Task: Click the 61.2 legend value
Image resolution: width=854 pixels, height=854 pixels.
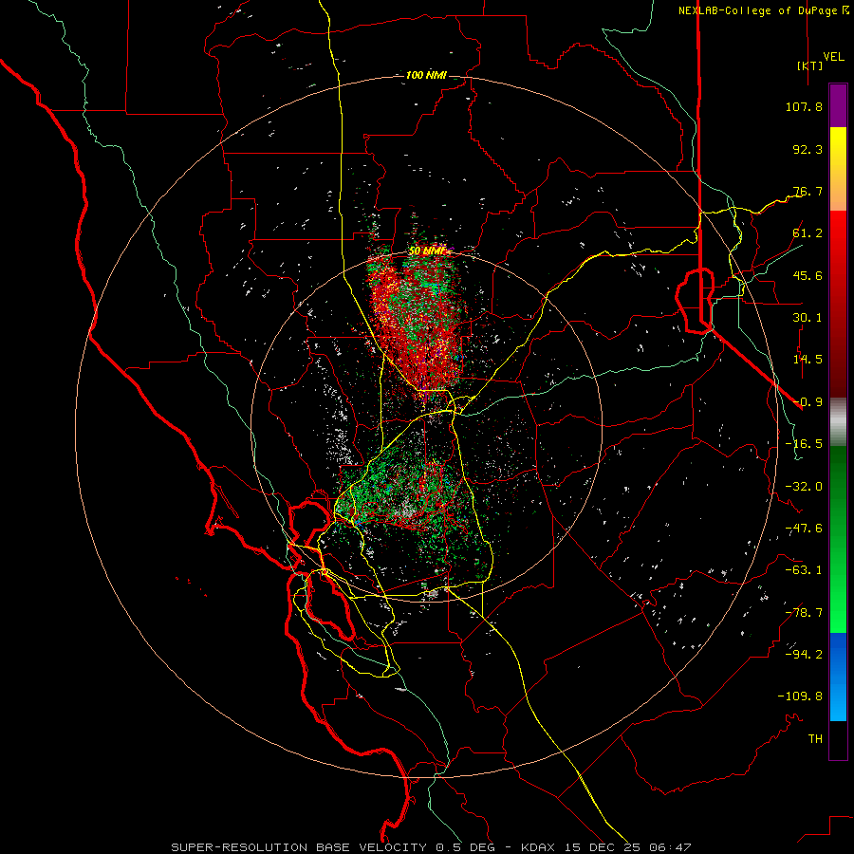Action: point(808,233)
